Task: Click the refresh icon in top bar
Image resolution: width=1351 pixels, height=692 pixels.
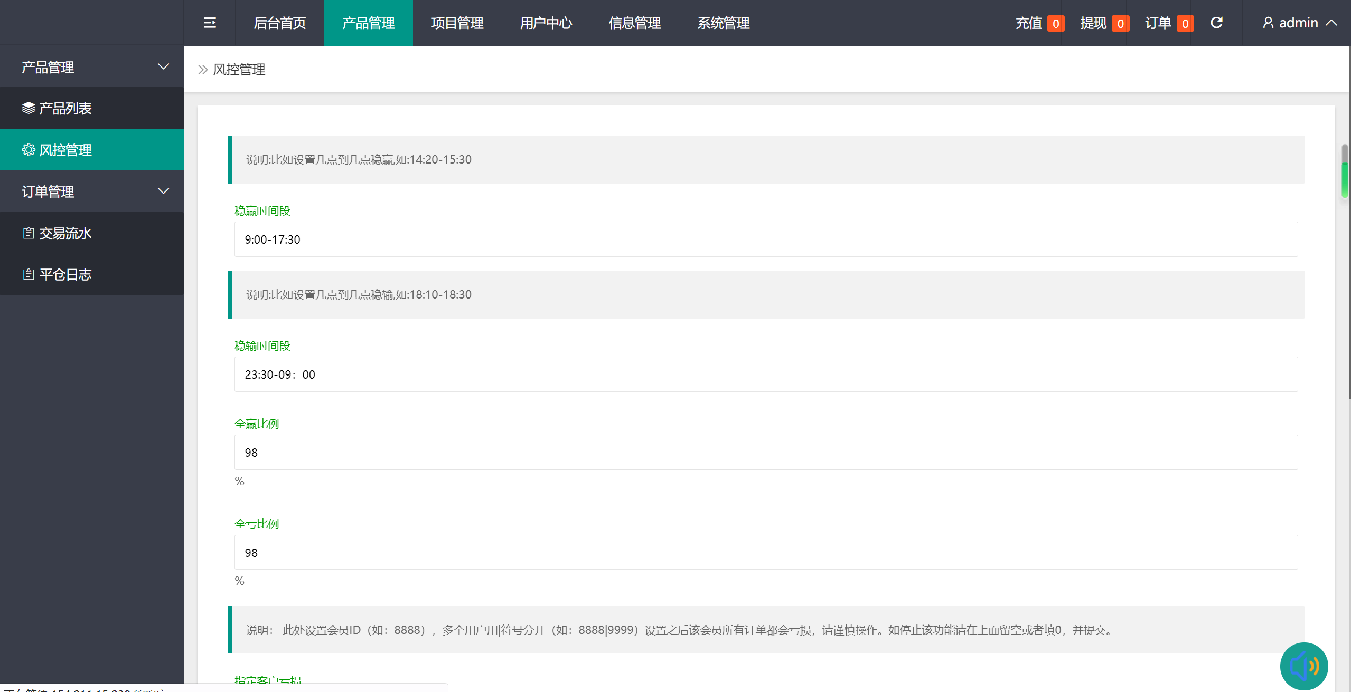Action: point(1216,23)
